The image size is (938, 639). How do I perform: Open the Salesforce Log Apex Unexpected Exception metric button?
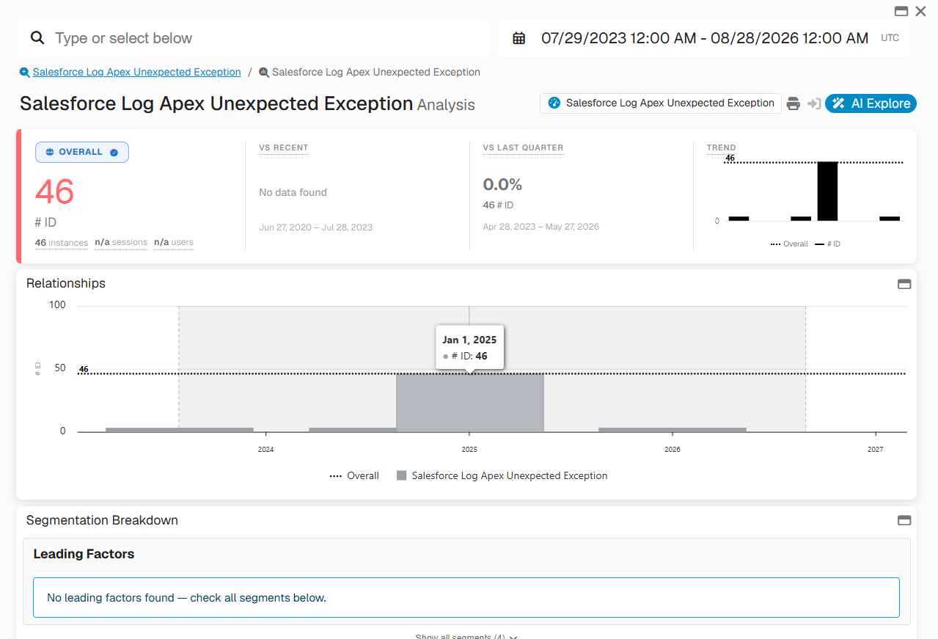661,103
